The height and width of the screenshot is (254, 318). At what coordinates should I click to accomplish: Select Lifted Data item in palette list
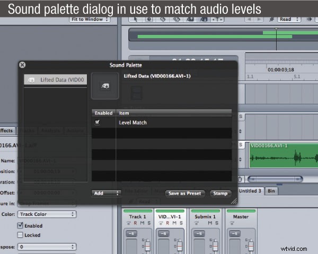[55, 79]
